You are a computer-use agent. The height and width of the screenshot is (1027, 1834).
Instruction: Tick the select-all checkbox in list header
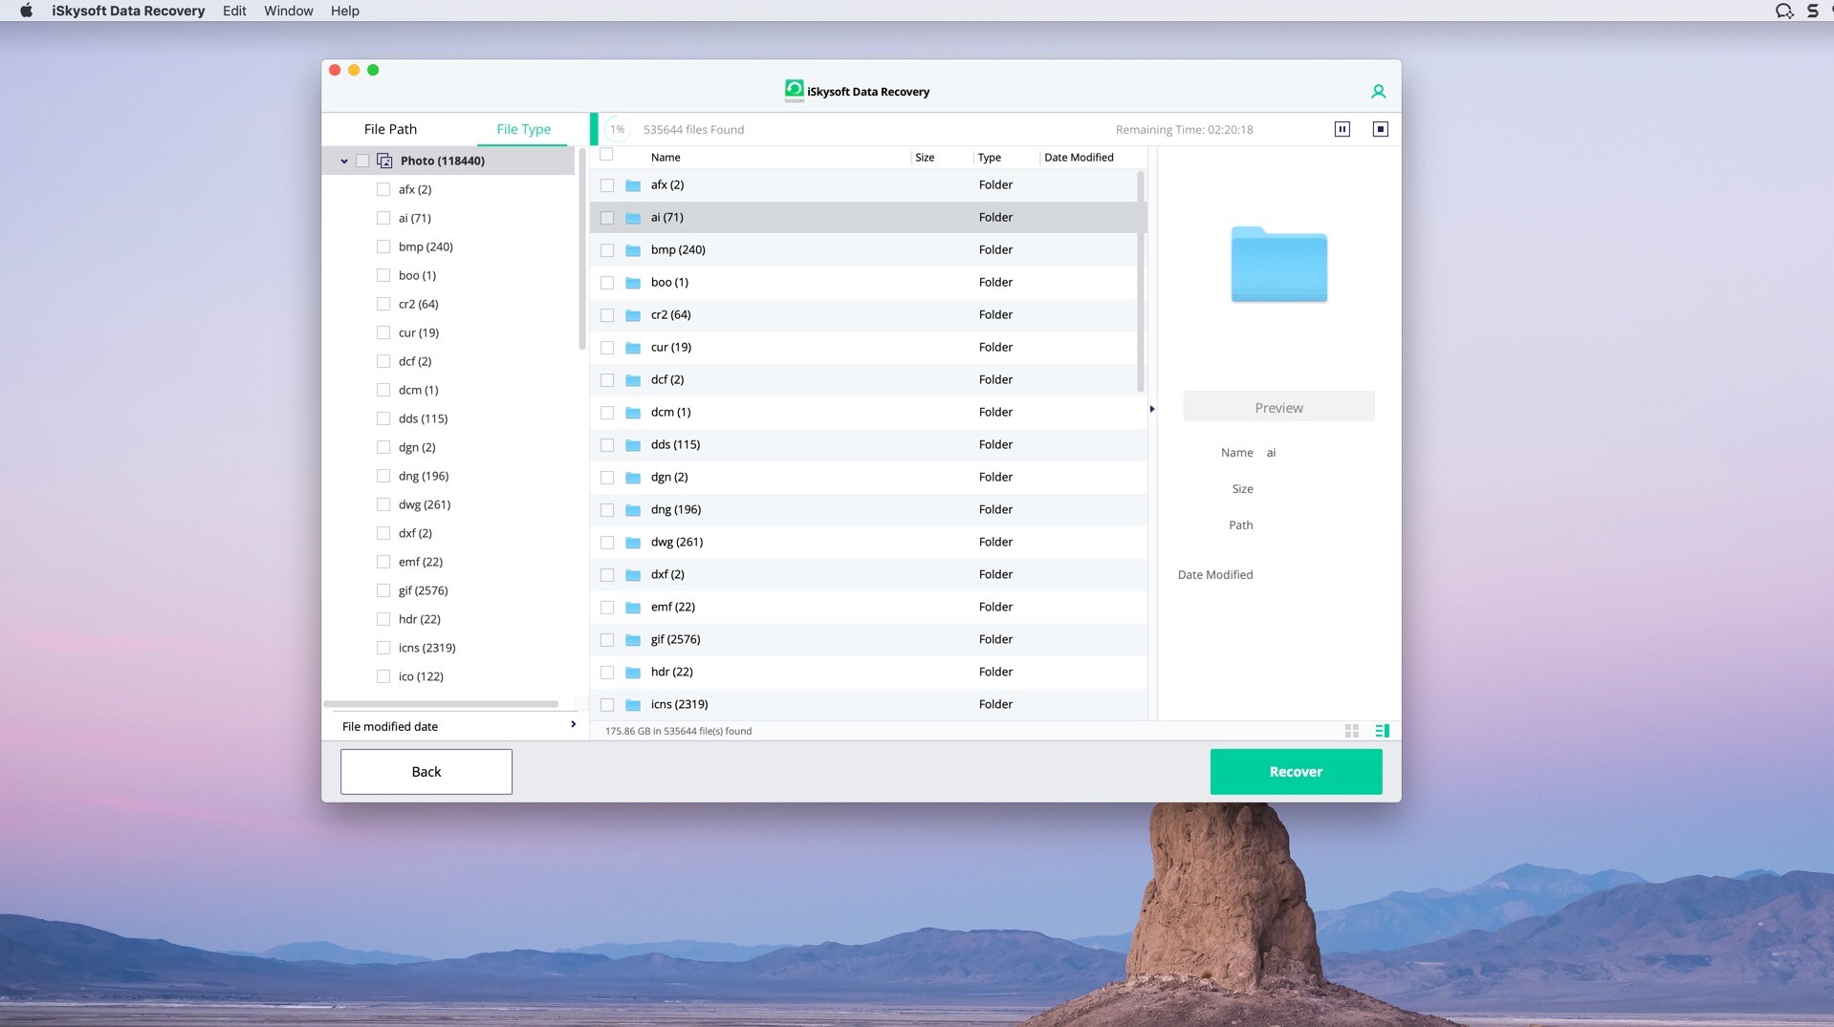[x=606, y=154]
